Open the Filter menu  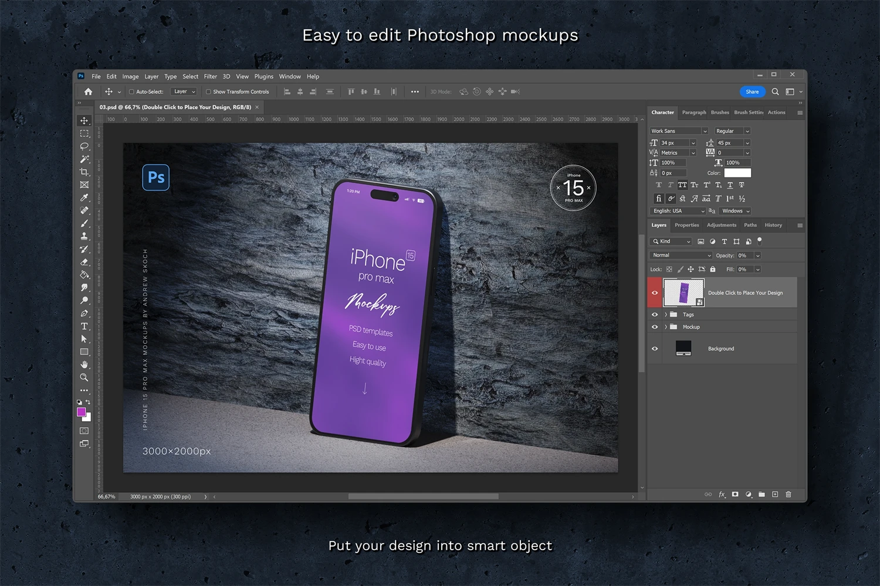point(210,76)
